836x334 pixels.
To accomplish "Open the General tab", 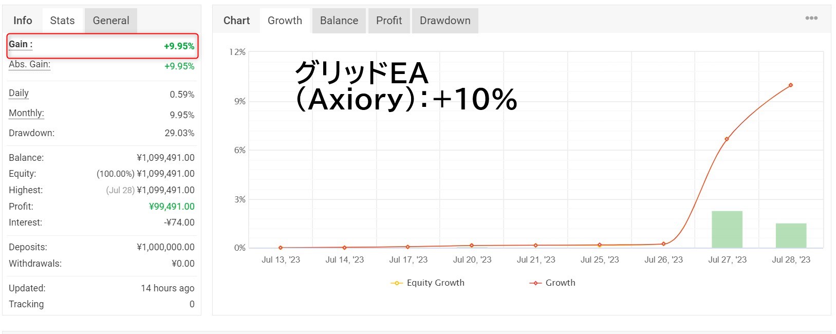I will 111,21.
